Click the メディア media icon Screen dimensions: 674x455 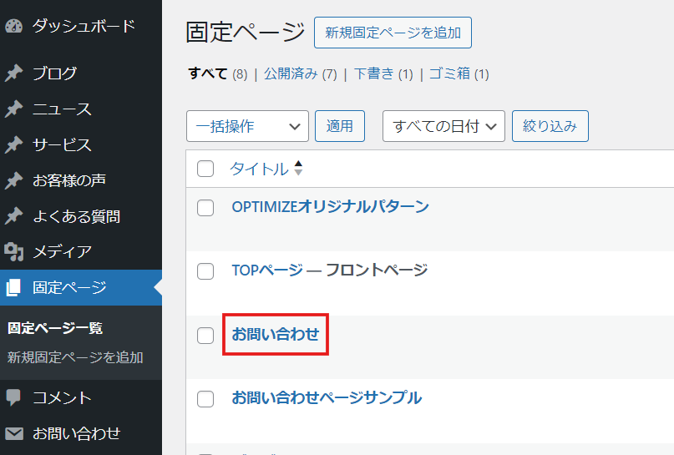[13, 252]
